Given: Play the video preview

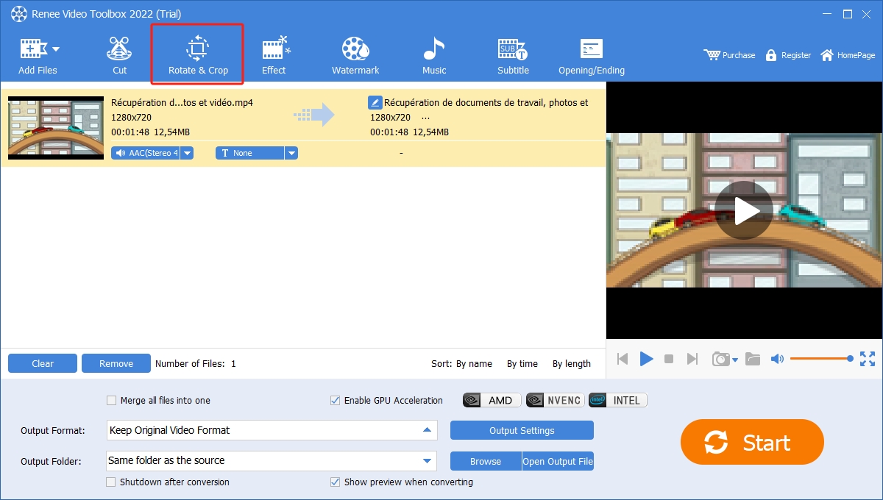Looking at the screenshot, I should pos(744,210).
